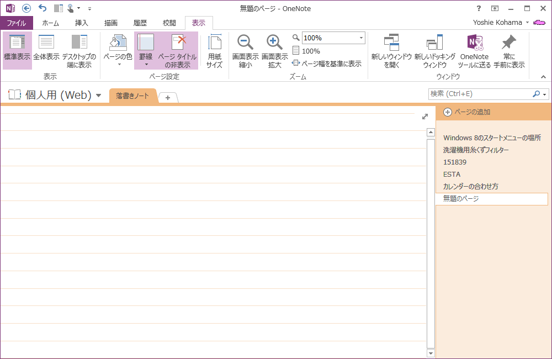552x359 pixels.
Task: Toggle 罫線 rule lines
Action: (145, 47)
